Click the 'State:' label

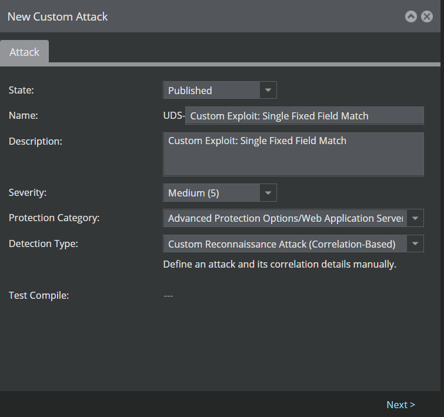[x=21, y=90]
